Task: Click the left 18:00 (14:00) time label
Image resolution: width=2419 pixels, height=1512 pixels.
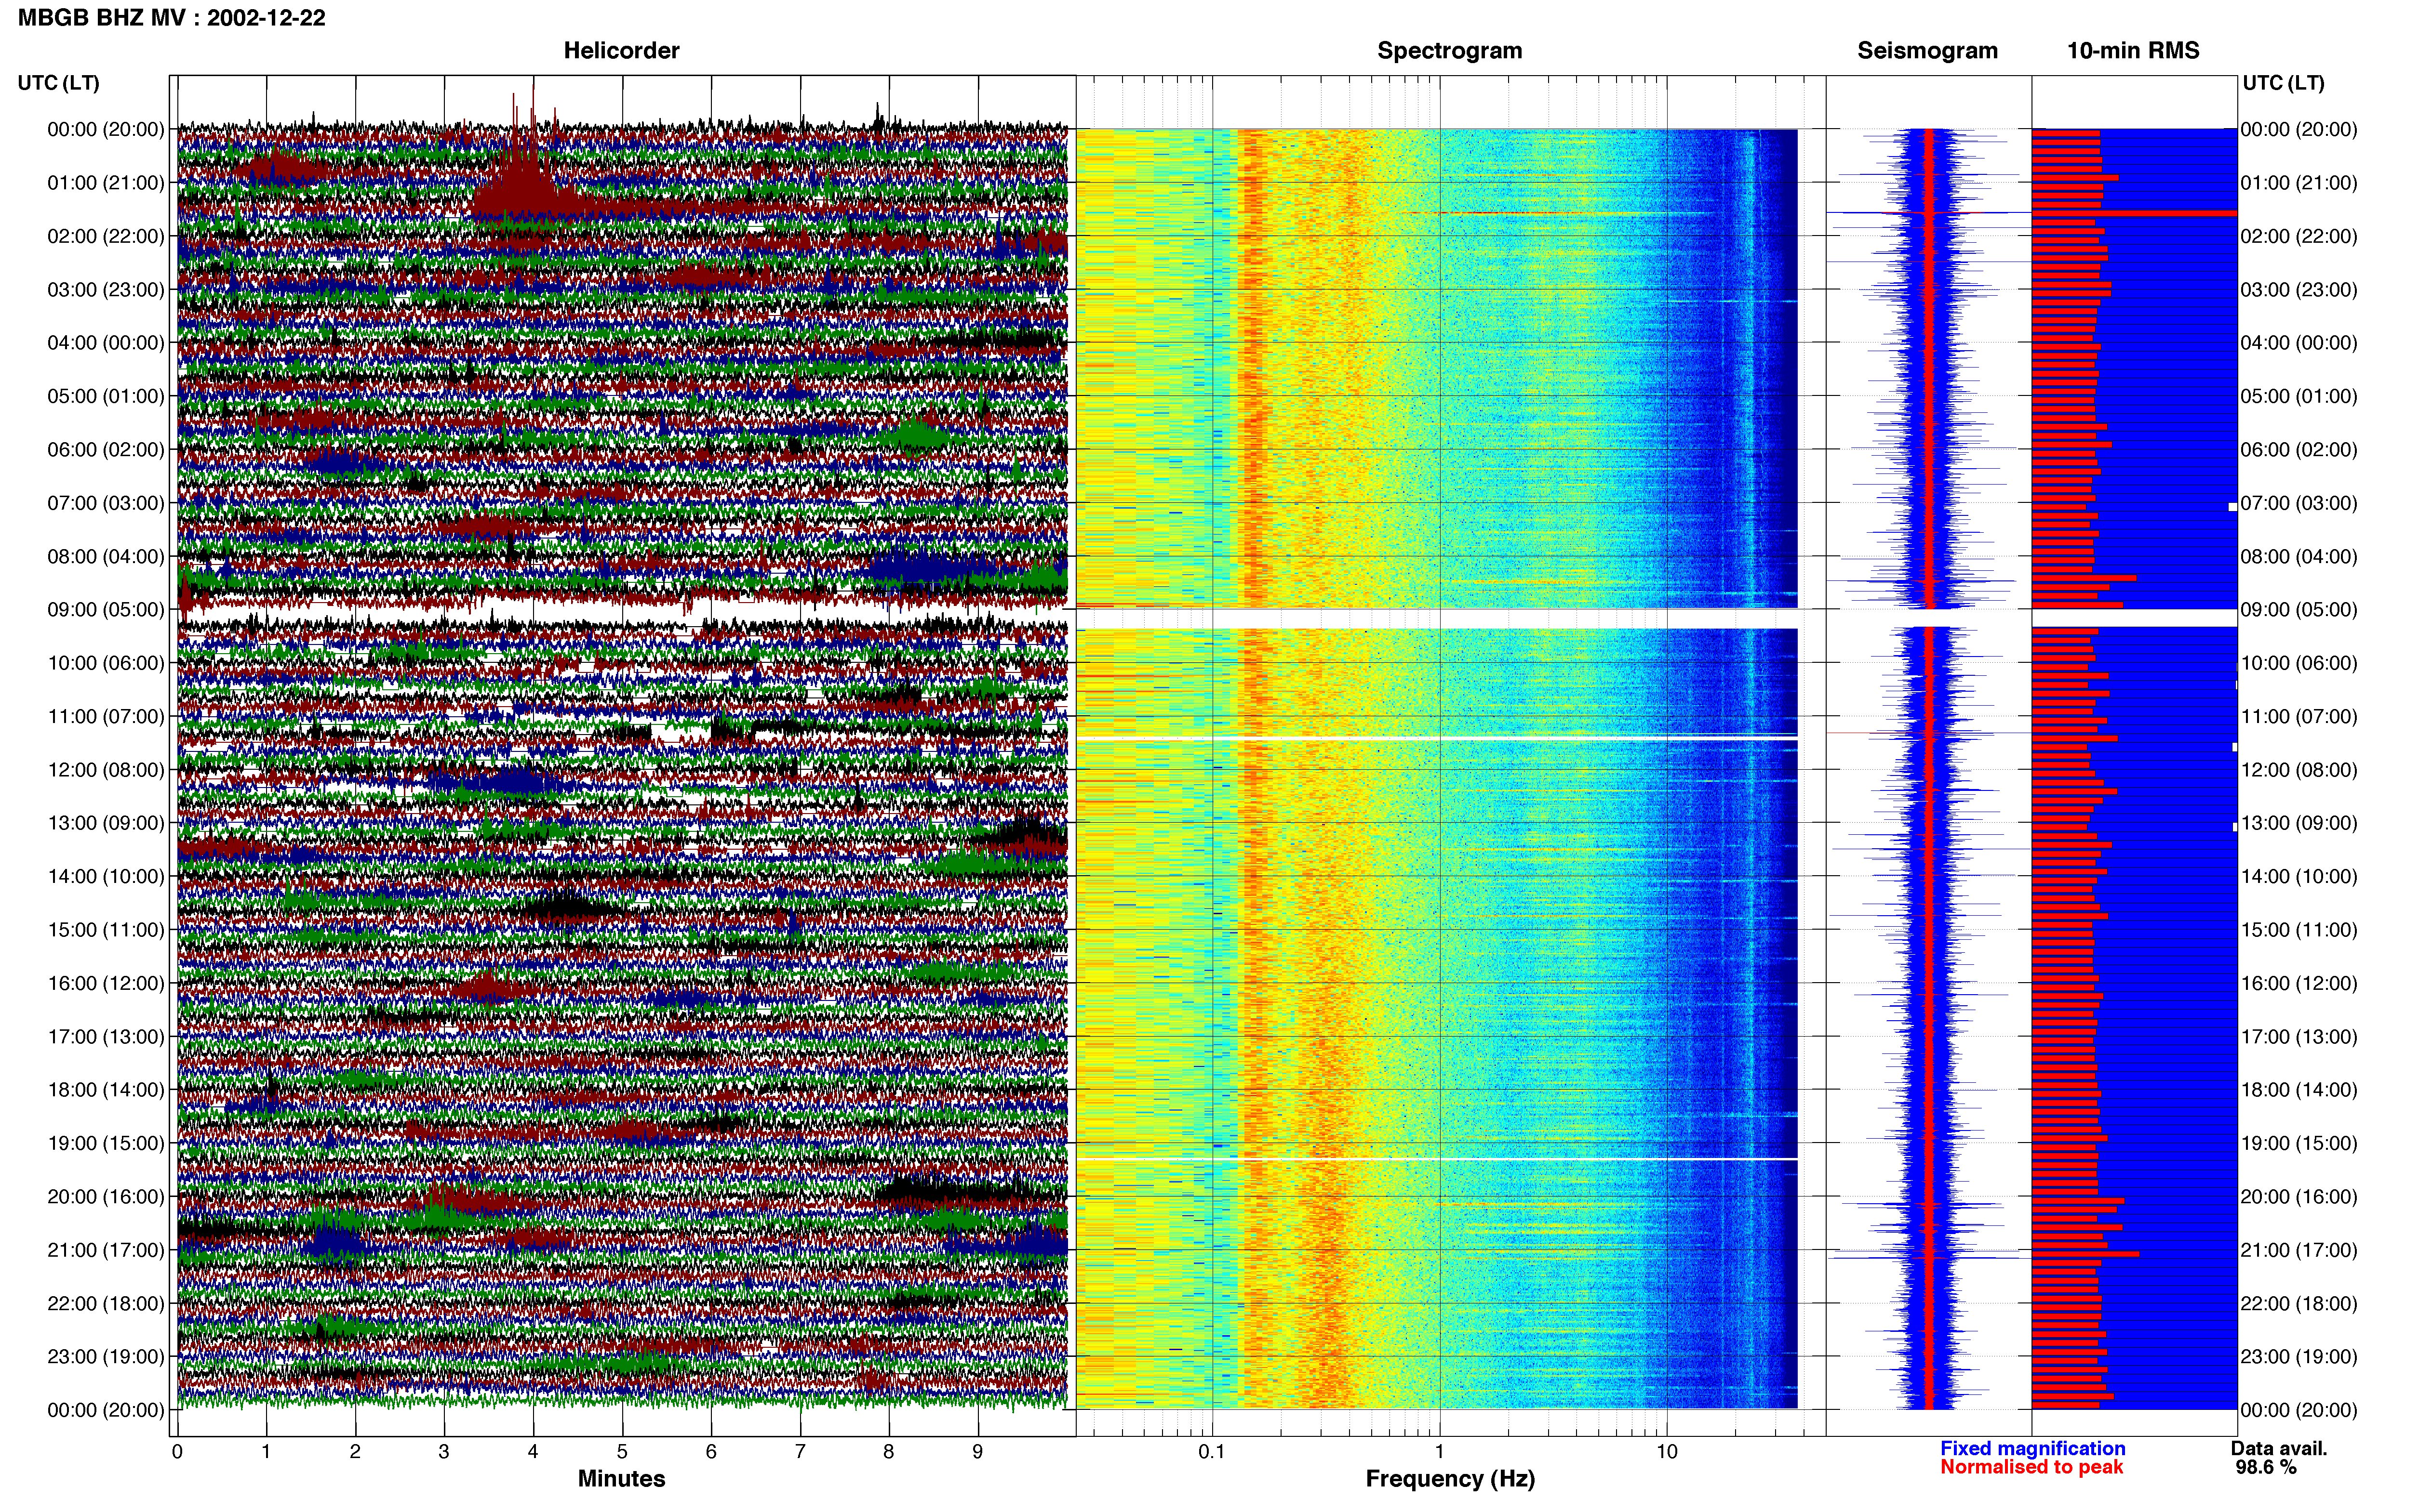Action: [x=106, y=1090]
